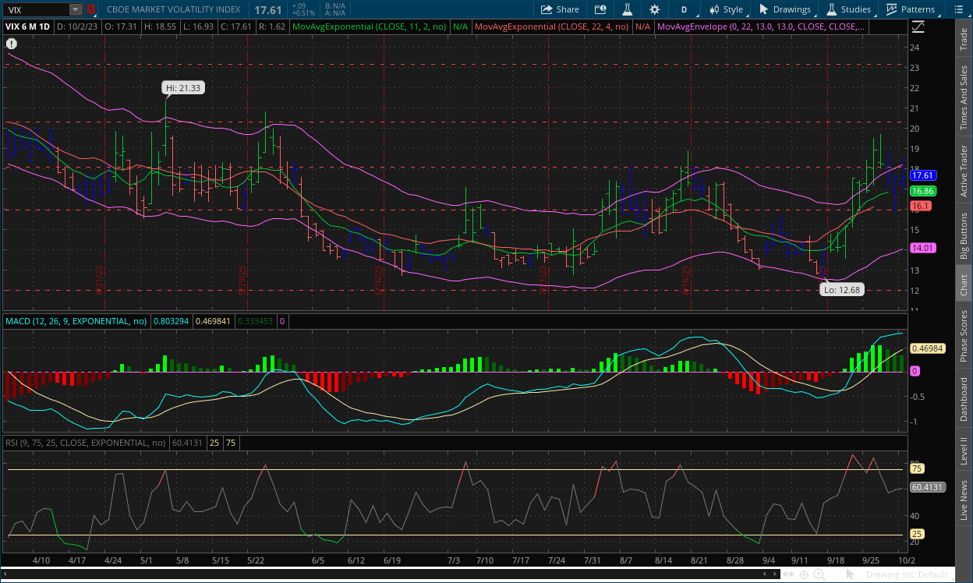Viewport: 973px width, 583px height.
Task: Click the 14.01 magenta price tag on axis
Action: pyautogui.click(x=923, y=248)
